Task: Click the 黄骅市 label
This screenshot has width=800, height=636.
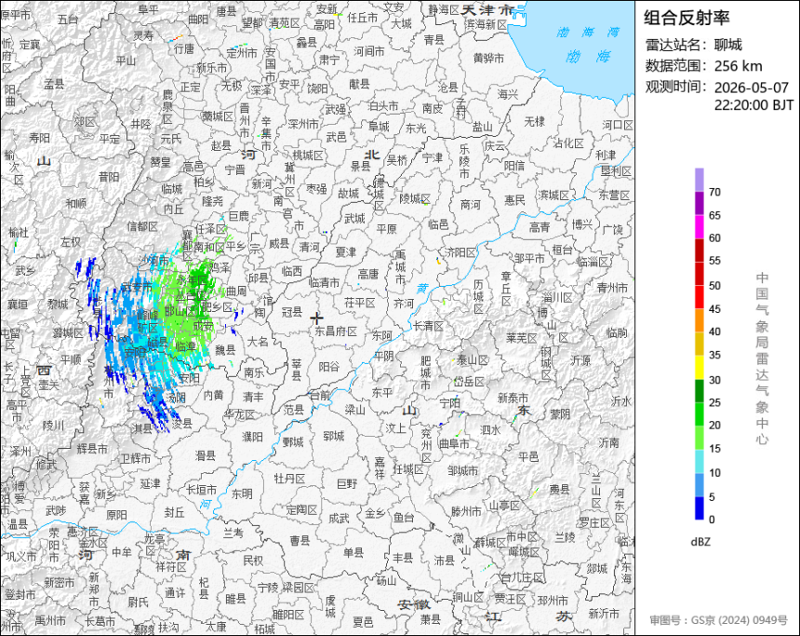Action: (488, 59)
